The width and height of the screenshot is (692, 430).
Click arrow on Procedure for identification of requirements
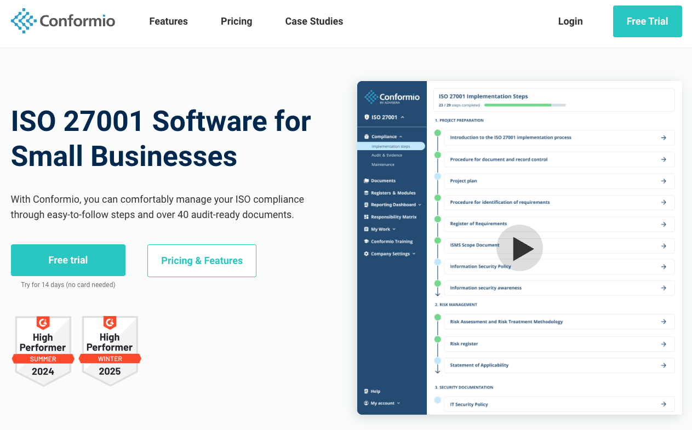click(664, 202)
